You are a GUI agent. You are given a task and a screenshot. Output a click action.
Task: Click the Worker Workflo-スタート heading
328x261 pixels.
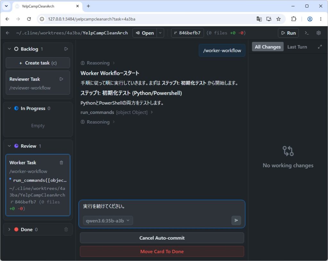pos(110,73)
